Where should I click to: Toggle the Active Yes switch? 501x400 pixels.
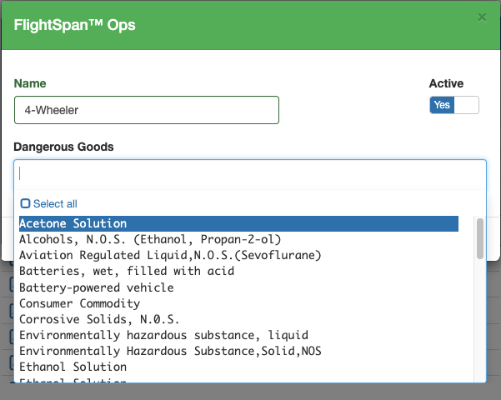[454, 105]
